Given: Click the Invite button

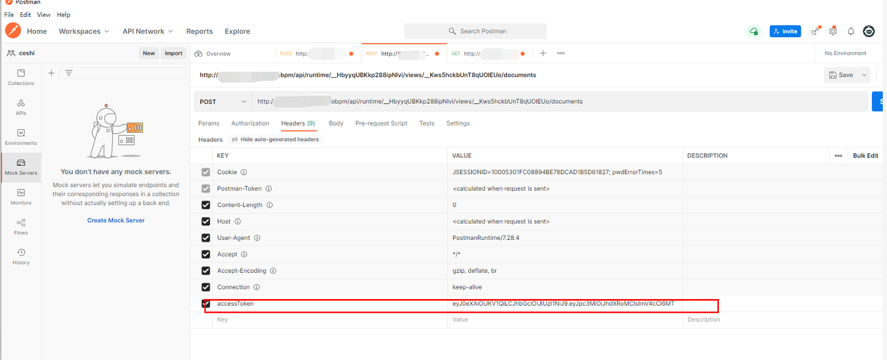Looking at the screenshot, I should coord(785,31).
